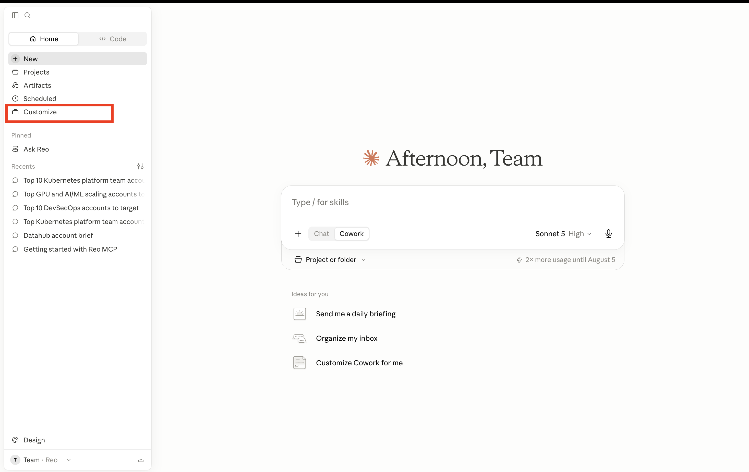Click the lightning bolt usage icon

pos(519,260)
